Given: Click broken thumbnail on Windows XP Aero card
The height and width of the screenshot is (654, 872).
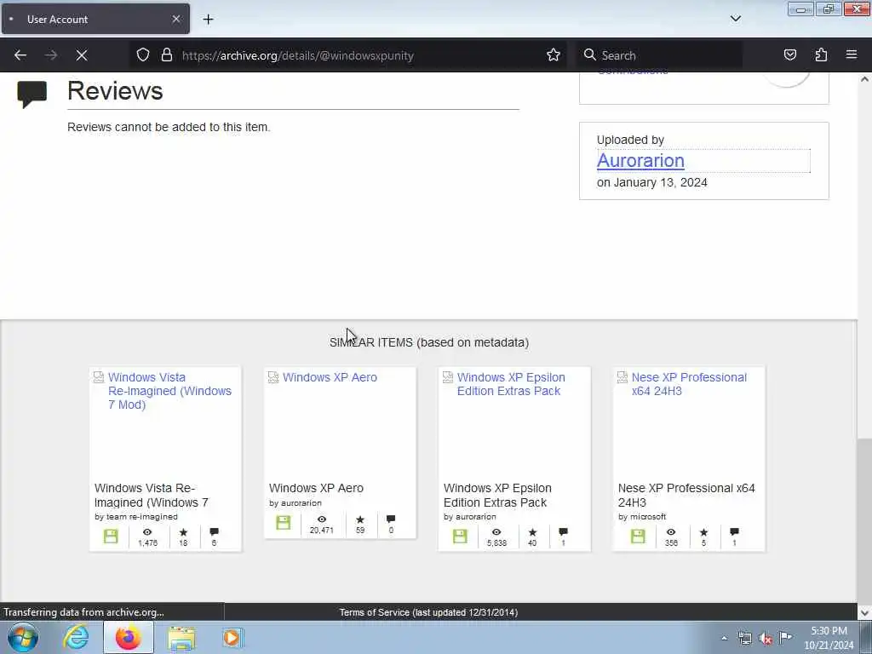Looking at the screenshot, I should tap(273, 377).
